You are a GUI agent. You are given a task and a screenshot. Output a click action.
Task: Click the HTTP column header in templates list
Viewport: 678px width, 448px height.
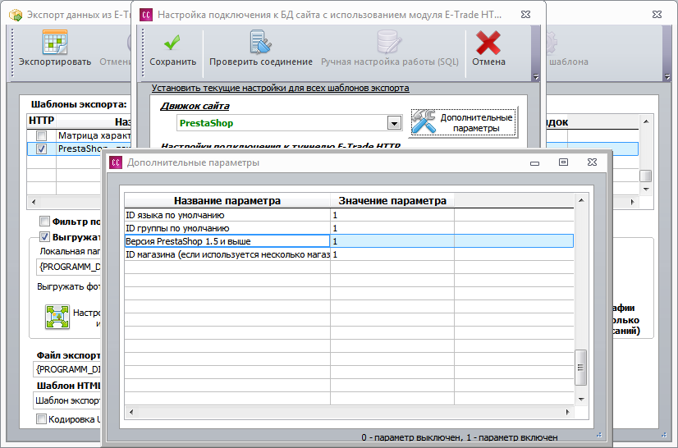pyautogui.click(x=42, y=121)
